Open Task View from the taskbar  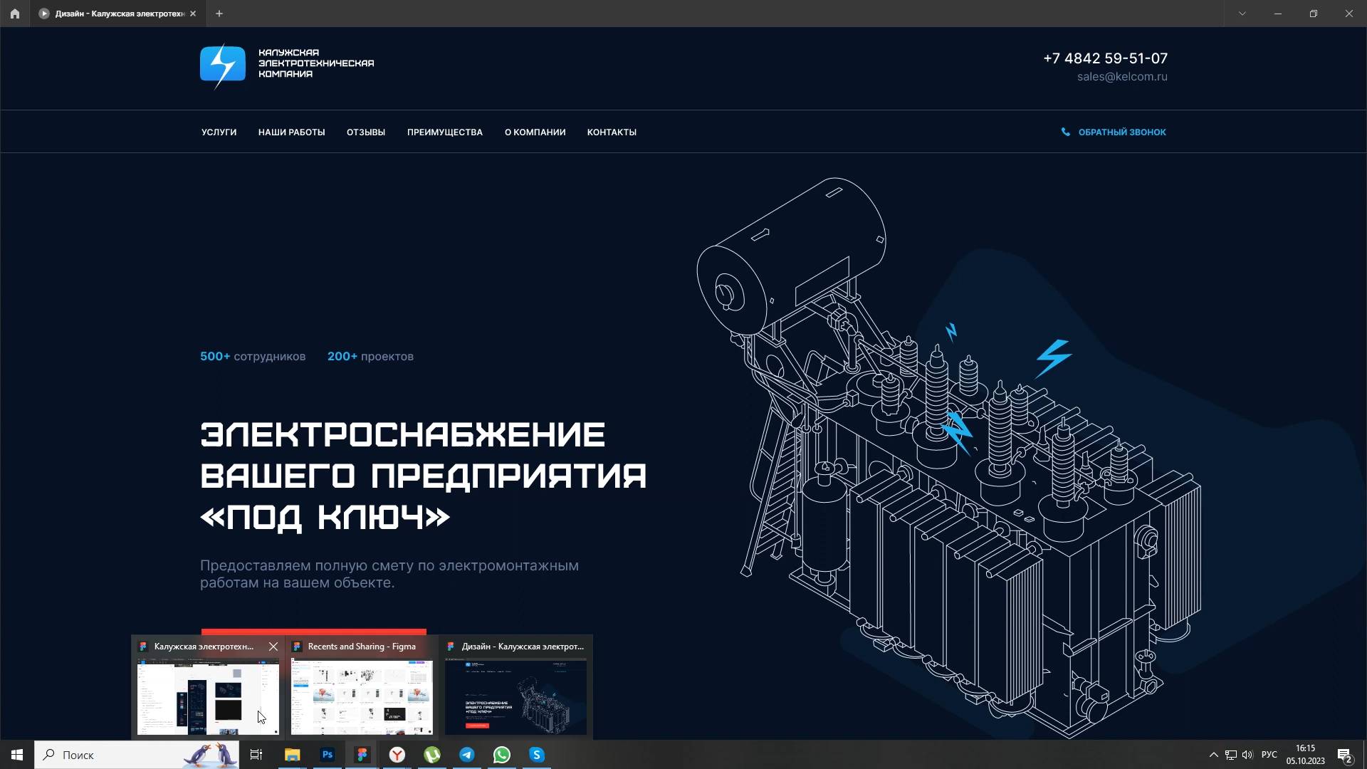click(256, 755)
